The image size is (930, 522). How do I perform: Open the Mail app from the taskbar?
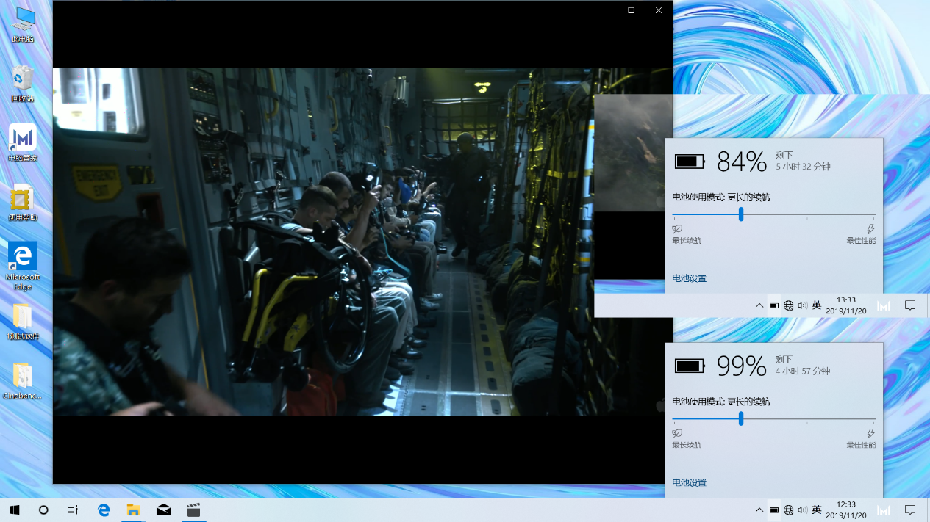tap(163, 510)
